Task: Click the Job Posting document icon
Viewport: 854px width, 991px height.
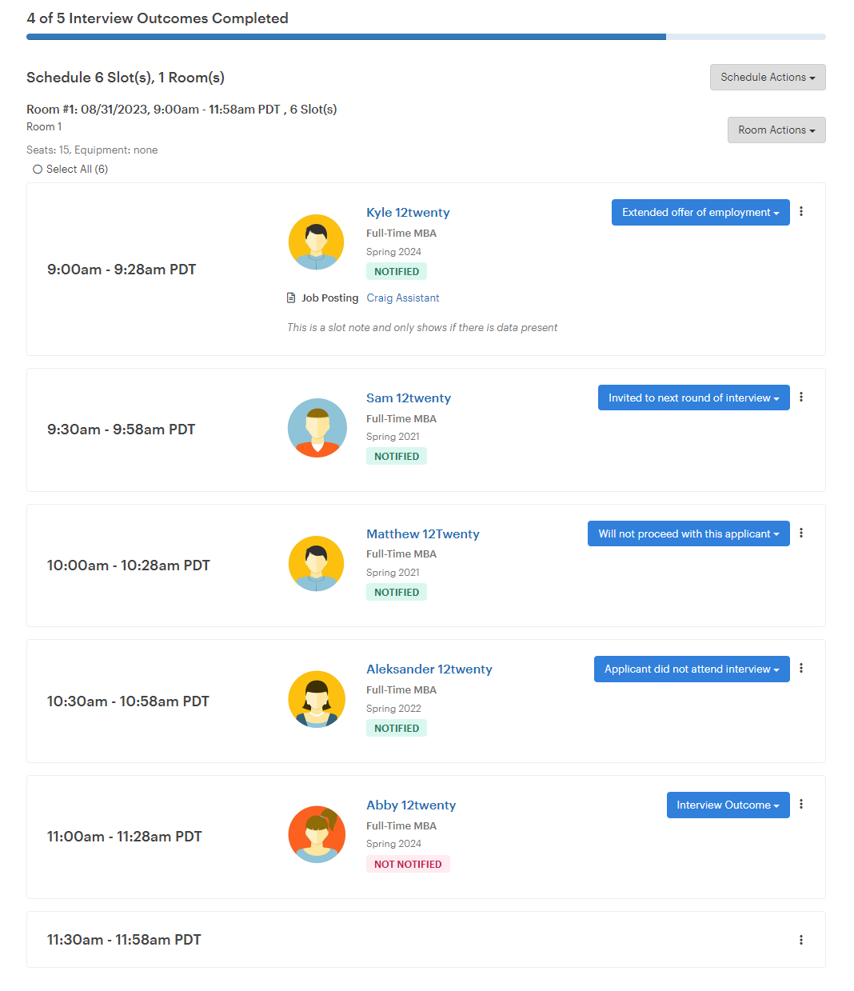Action: [x=291, y=298]
